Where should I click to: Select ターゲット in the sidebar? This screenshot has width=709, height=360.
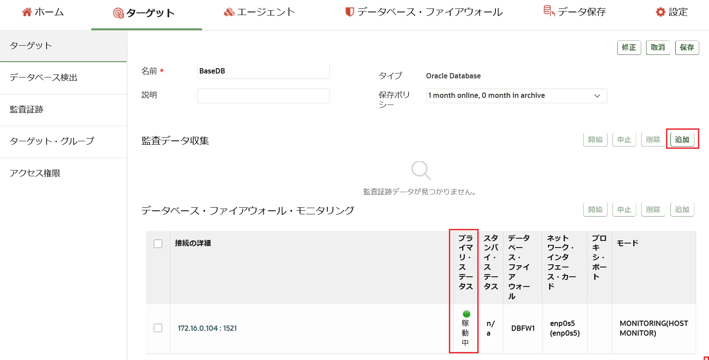63,46
